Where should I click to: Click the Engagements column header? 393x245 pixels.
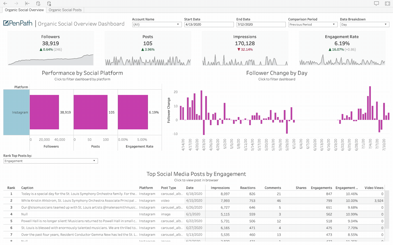[x=321, y=188]
